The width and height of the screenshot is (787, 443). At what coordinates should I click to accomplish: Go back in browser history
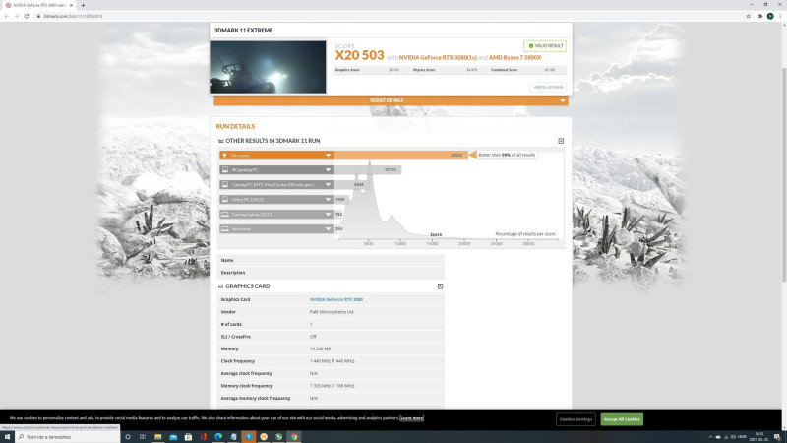point(7,16)
